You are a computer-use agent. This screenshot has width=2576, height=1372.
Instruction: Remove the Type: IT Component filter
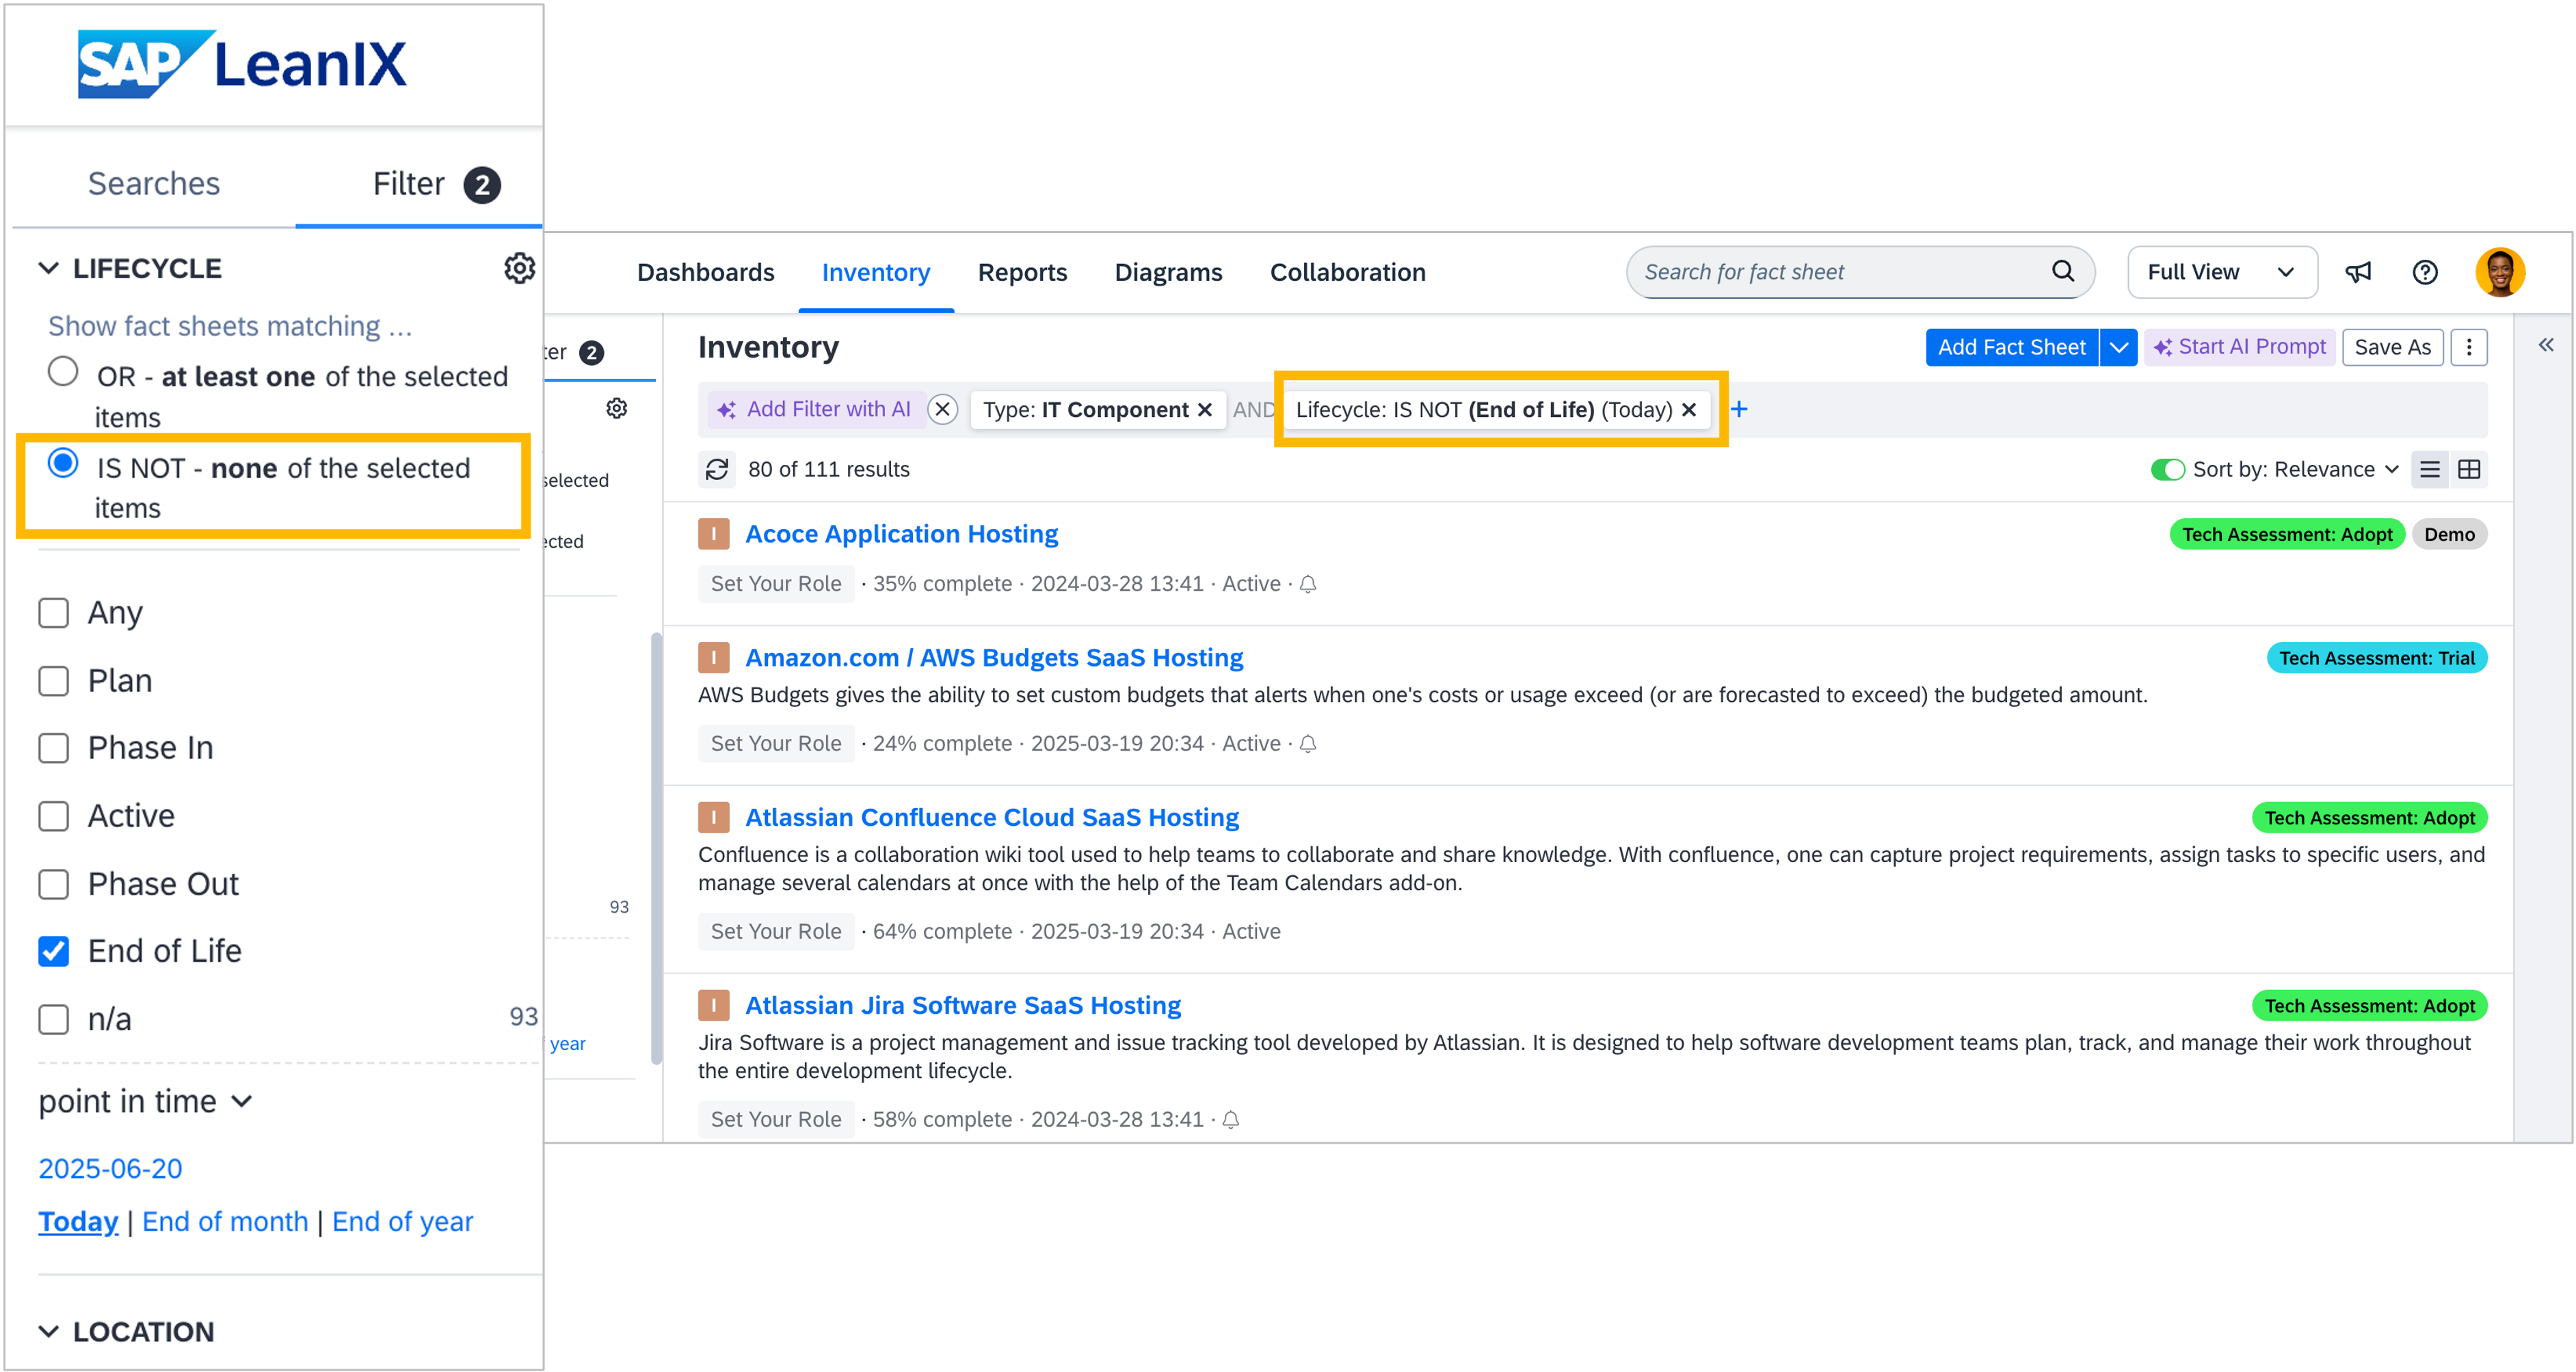tap(1205, 410)
